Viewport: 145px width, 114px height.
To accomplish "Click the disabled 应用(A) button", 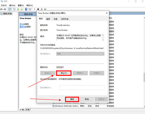I will coord(101,99).
